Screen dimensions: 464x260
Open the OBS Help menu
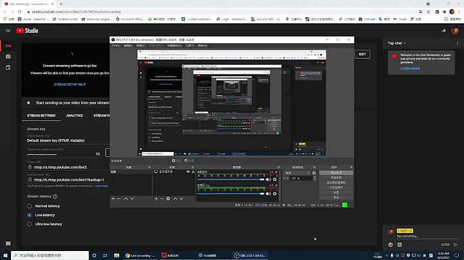click(x=202, y=46)
